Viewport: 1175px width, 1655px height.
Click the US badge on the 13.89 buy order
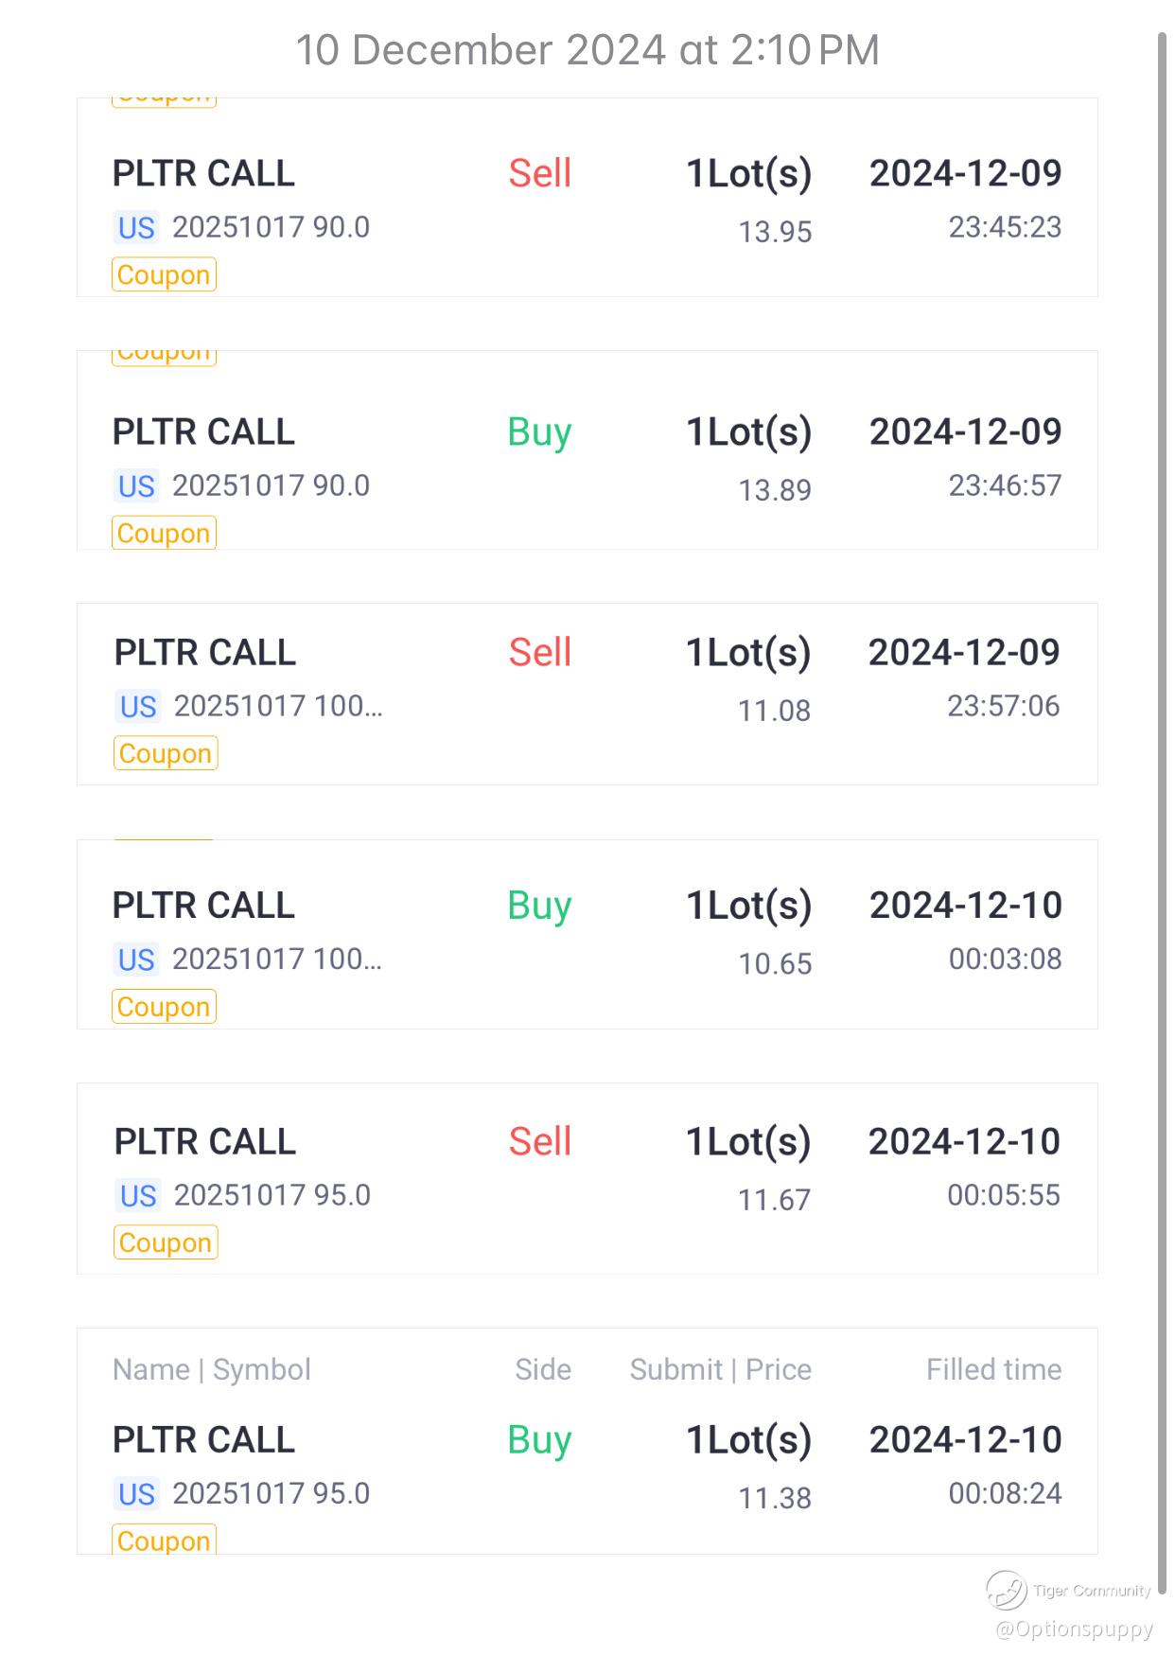pyautogui.click(x=136, y=486)
